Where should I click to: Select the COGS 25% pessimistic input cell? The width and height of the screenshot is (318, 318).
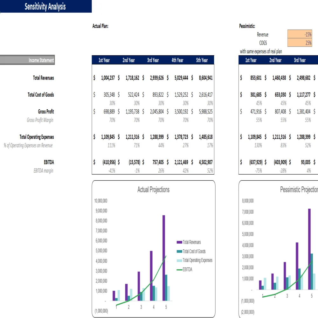tap(299, 43)
